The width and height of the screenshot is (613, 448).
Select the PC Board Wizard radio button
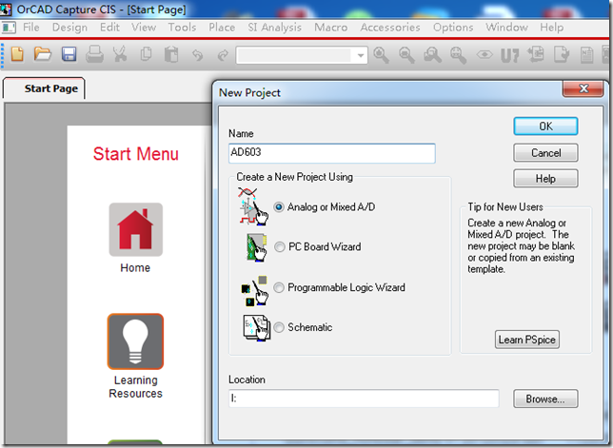coord(279,247)
